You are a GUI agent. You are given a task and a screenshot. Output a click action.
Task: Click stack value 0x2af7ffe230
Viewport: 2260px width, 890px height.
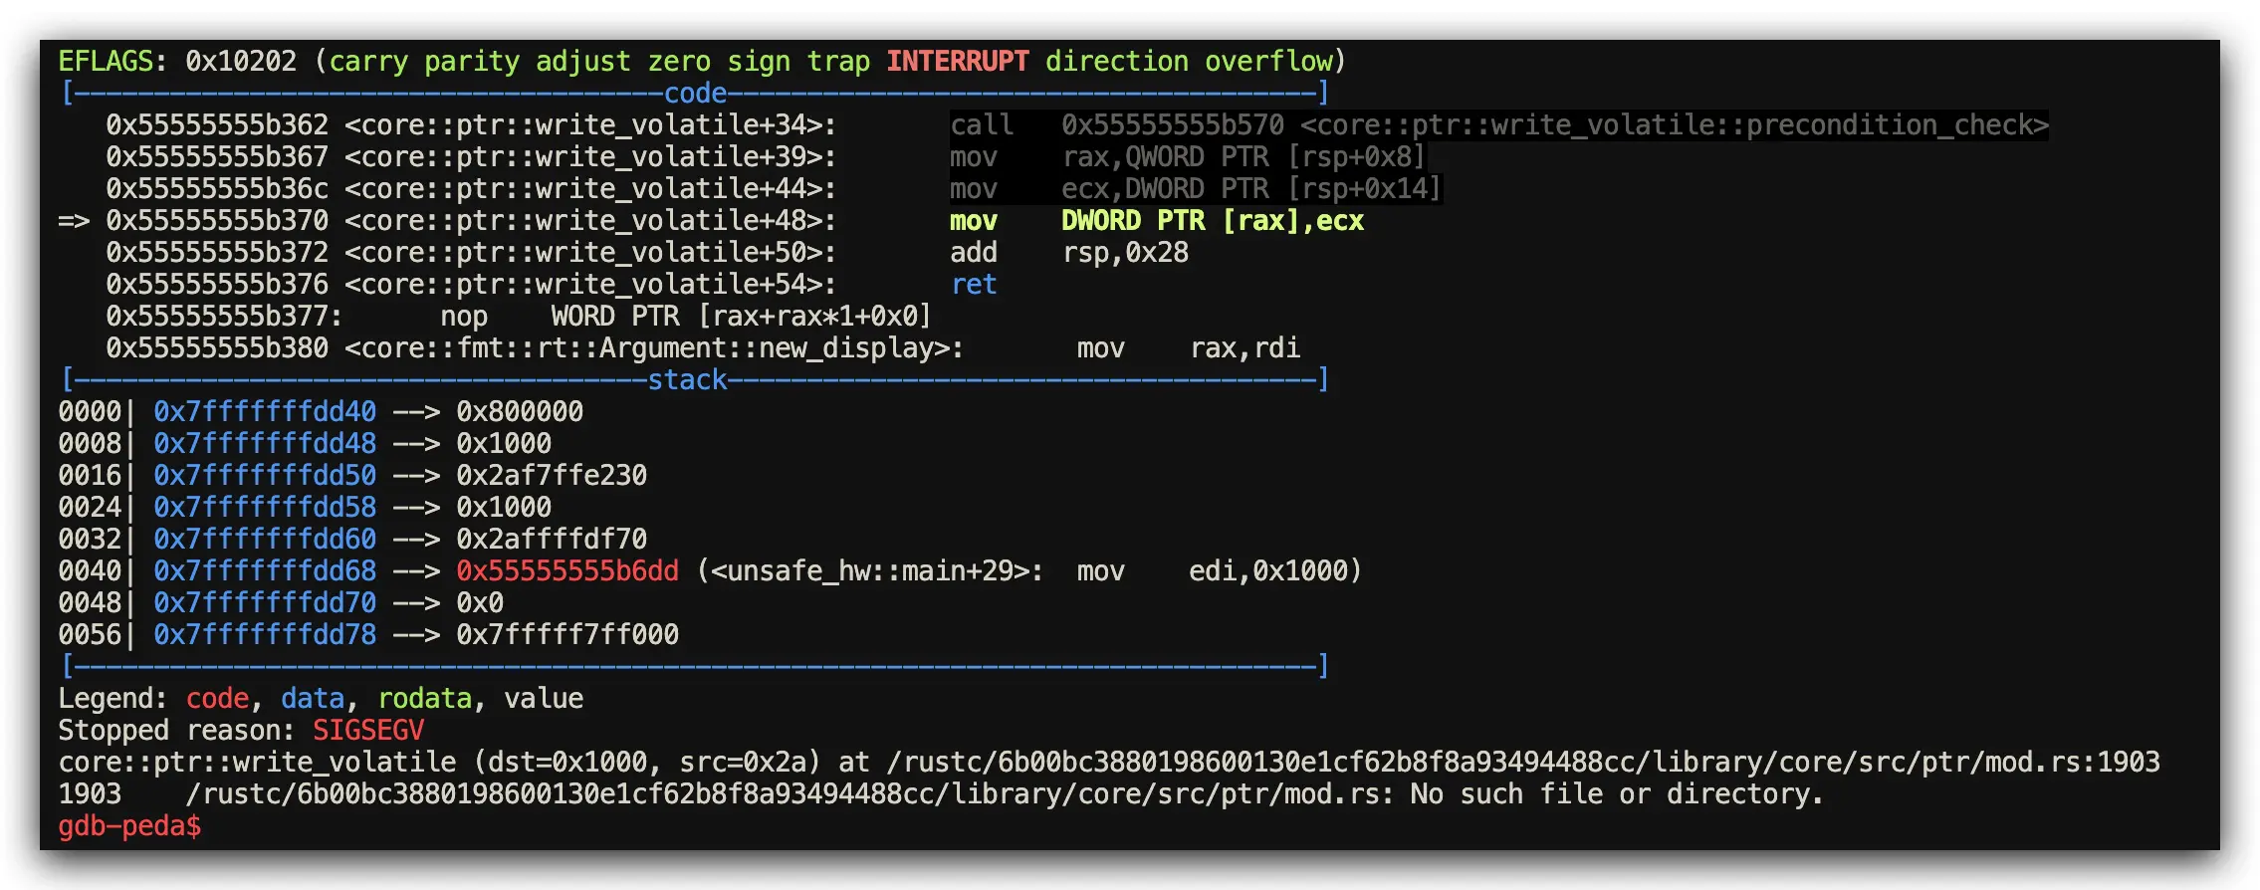click(552, 476)
